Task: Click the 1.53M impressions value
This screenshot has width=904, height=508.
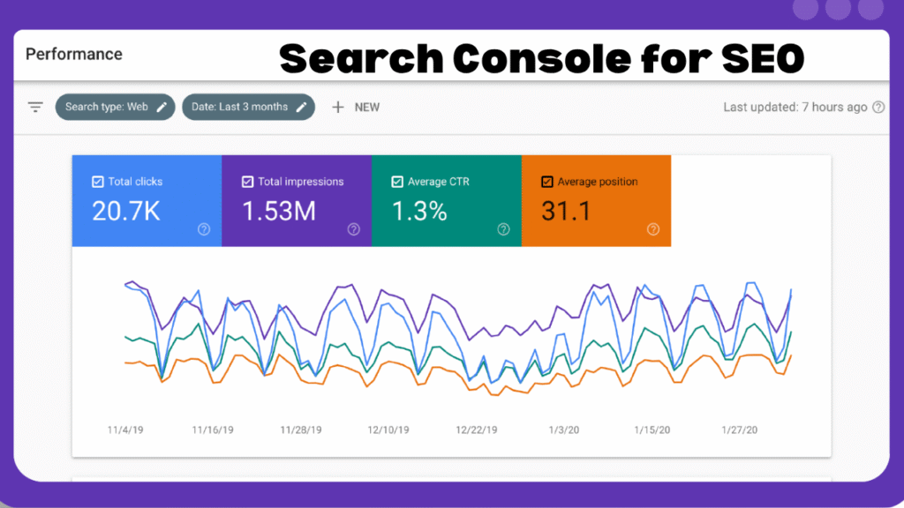Action: tap(278, 212)
